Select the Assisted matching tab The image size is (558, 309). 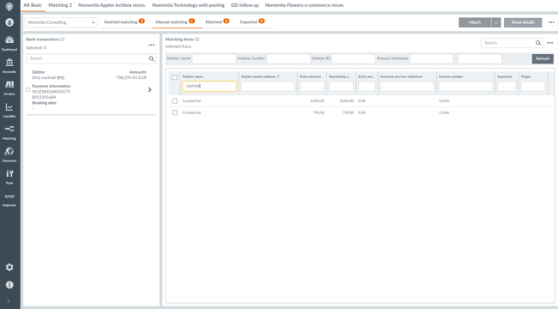(x=124, y=22)
